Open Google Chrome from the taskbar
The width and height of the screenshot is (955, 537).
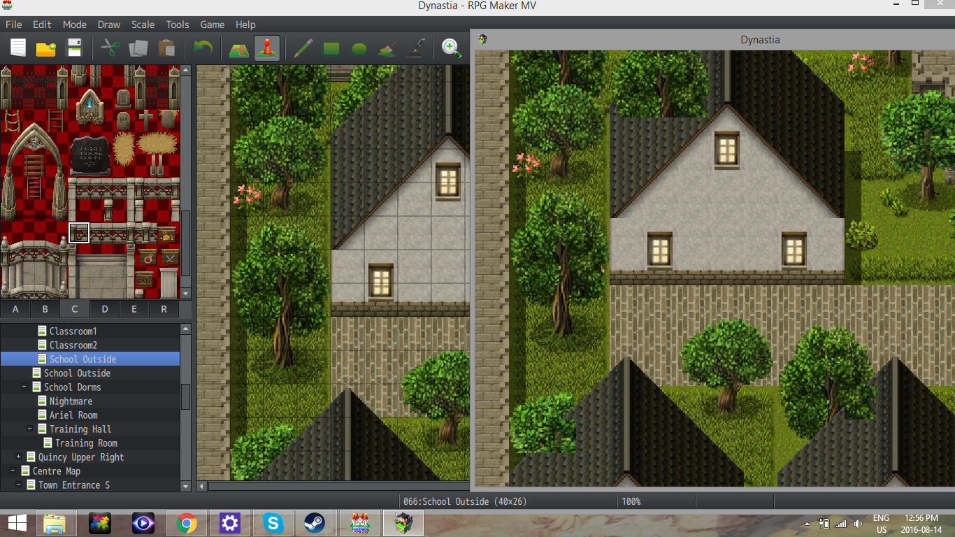[x=185, y=523]
